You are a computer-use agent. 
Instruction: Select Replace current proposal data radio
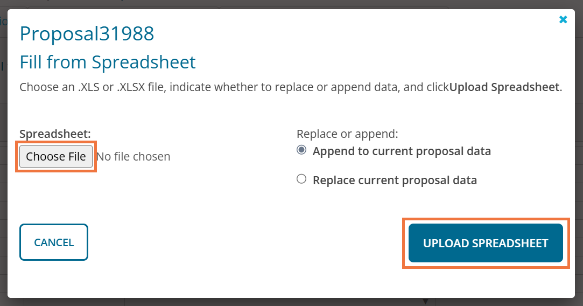[x=301, y=179]
